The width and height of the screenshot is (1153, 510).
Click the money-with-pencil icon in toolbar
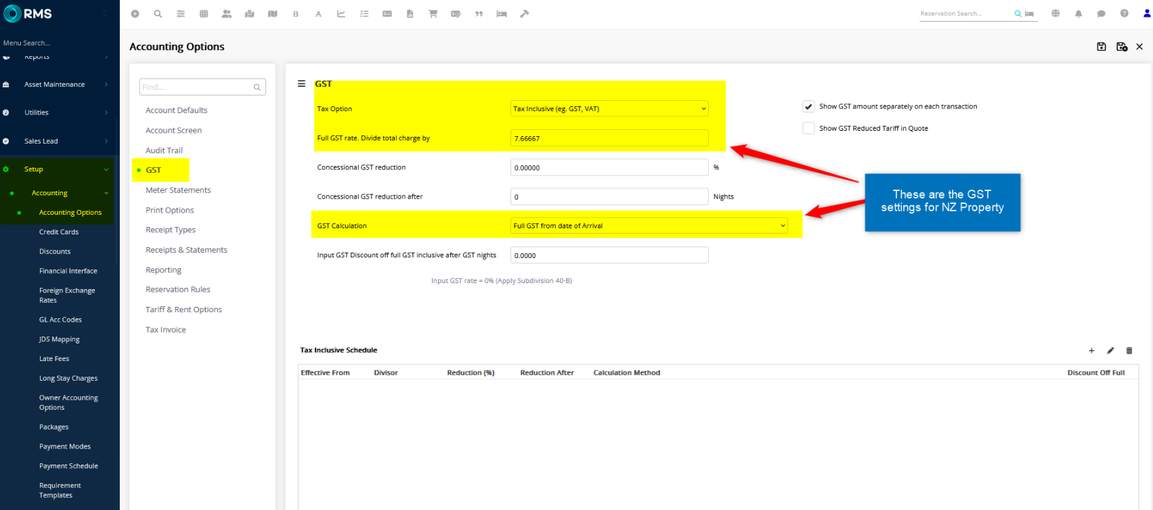point(456,14)
